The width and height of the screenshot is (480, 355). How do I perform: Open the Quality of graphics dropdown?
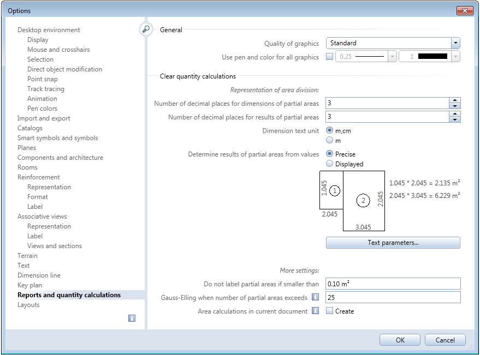(455, 43)
